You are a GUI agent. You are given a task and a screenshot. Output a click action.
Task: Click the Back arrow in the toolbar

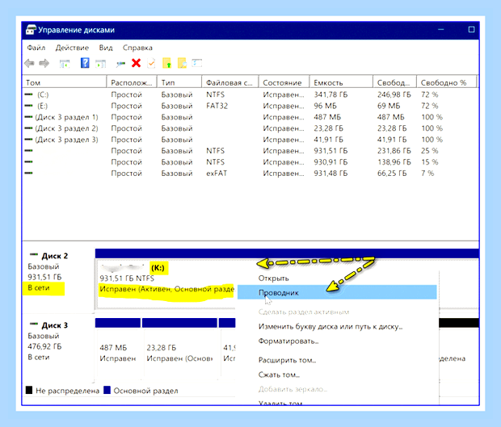[x=29, y=63]
